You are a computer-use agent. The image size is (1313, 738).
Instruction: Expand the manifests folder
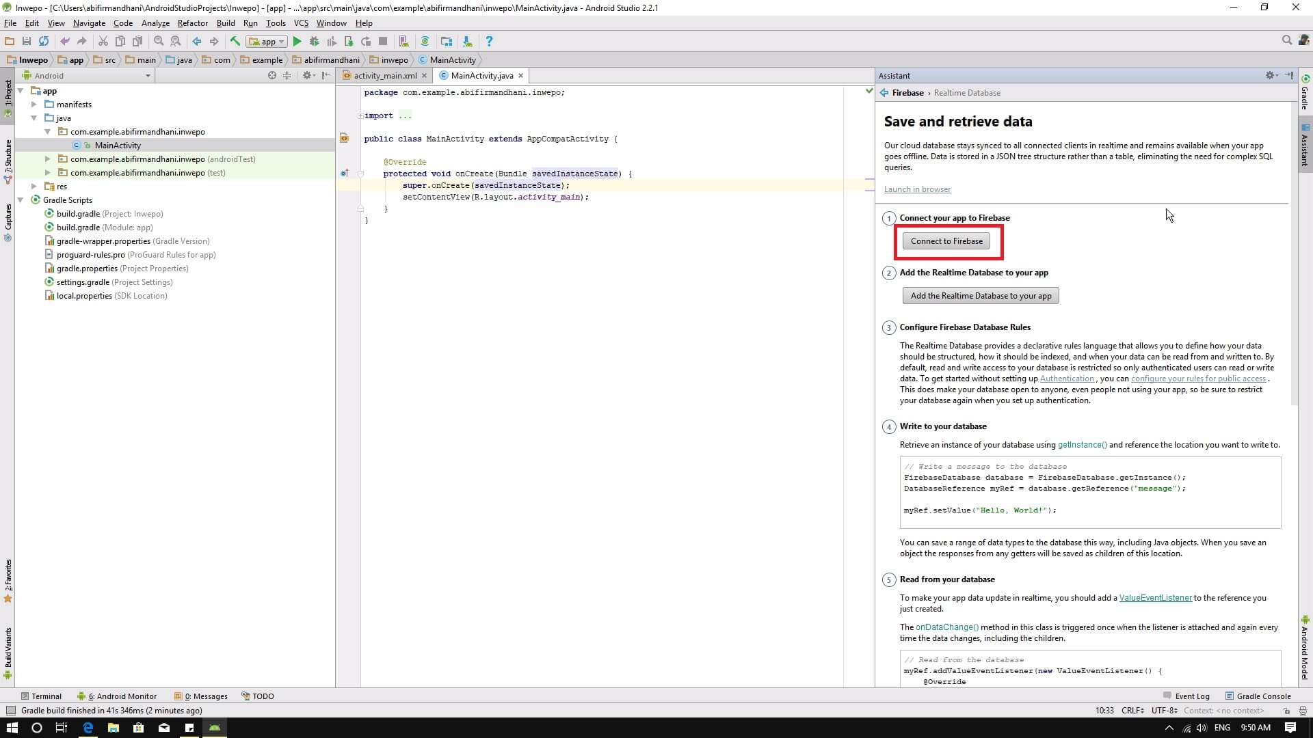click(34, 105)
